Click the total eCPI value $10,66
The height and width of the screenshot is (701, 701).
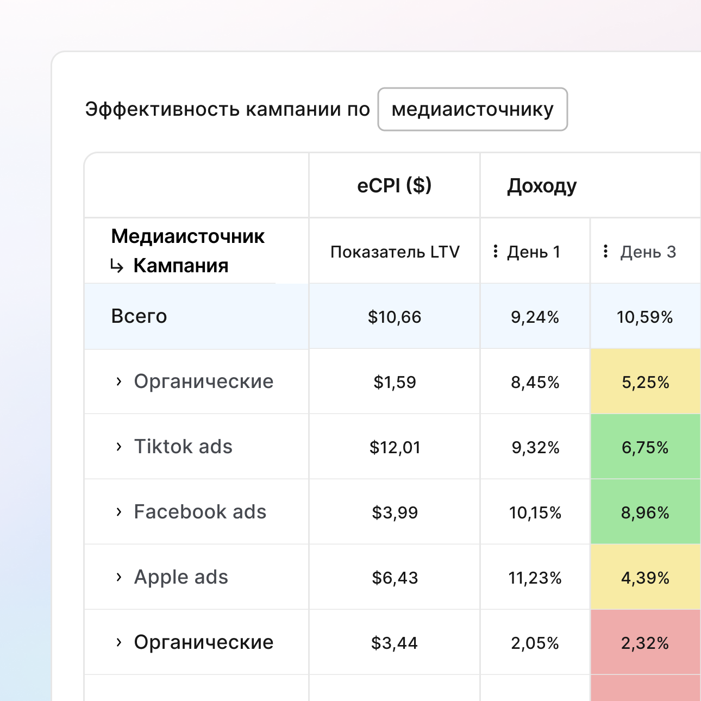395,317
